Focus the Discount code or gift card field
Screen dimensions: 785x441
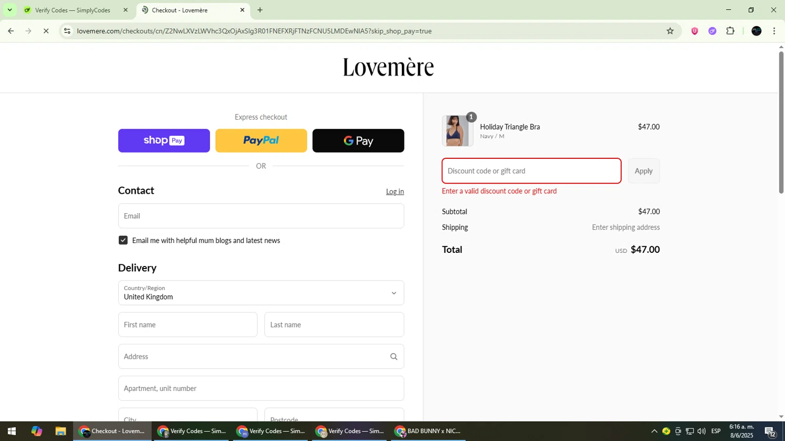pos(531,171)
